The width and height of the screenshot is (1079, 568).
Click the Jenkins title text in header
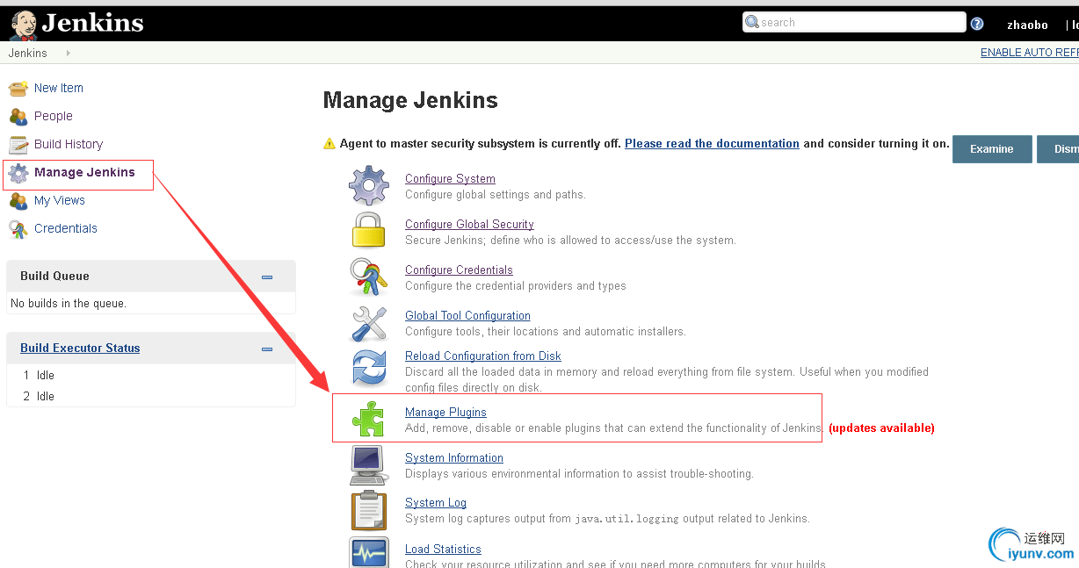point(92,22)
